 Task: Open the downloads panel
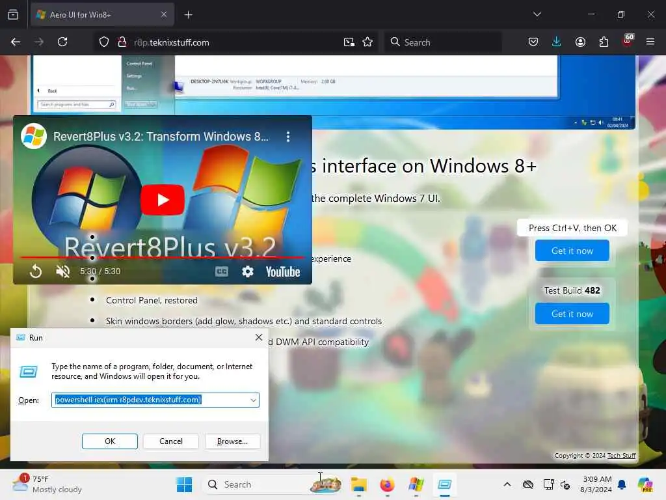(557, 42)
